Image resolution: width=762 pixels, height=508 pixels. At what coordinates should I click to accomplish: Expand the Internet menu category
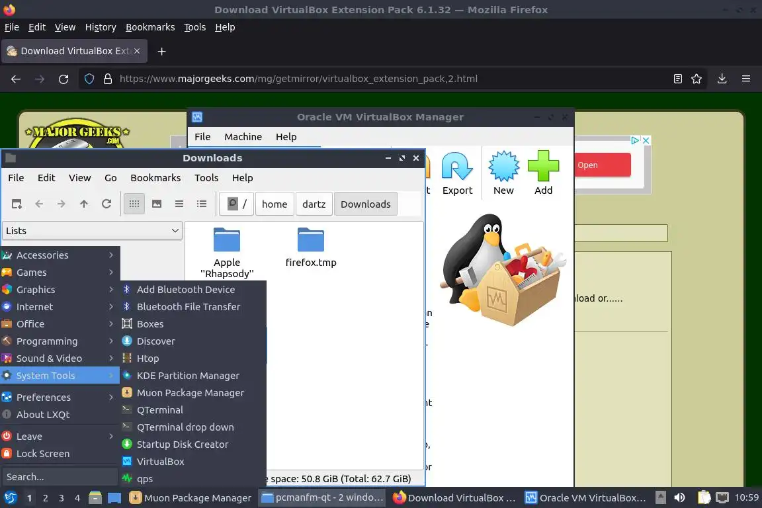pyautogui.click(x=60, y=307)
